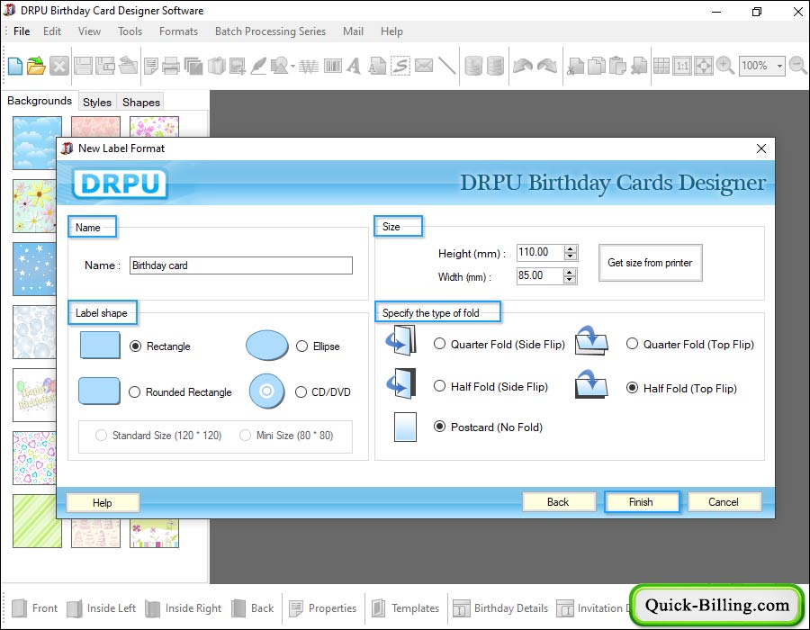Viewport: 810px width, 630px height.
Task: Click the Cancel button
Action: tap(724, 502)
